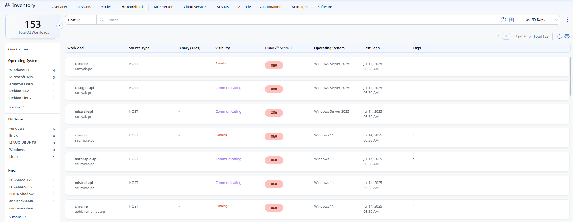Expand 5 more operating systems

pyautogui.click(x=18, y=107)
